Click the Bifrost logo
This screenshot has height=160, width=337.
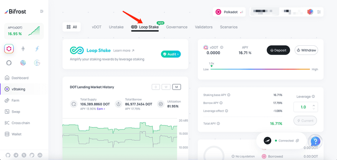[15, 12]
